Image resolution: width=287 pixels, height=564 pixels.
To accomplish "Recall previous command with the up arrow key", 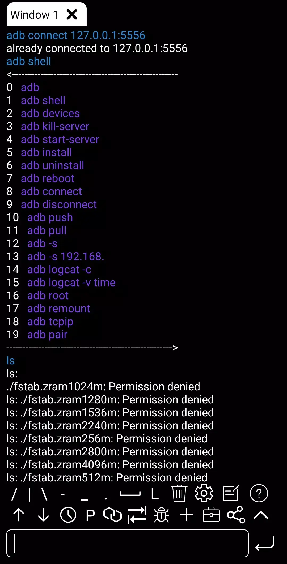I will click(19, 515).
